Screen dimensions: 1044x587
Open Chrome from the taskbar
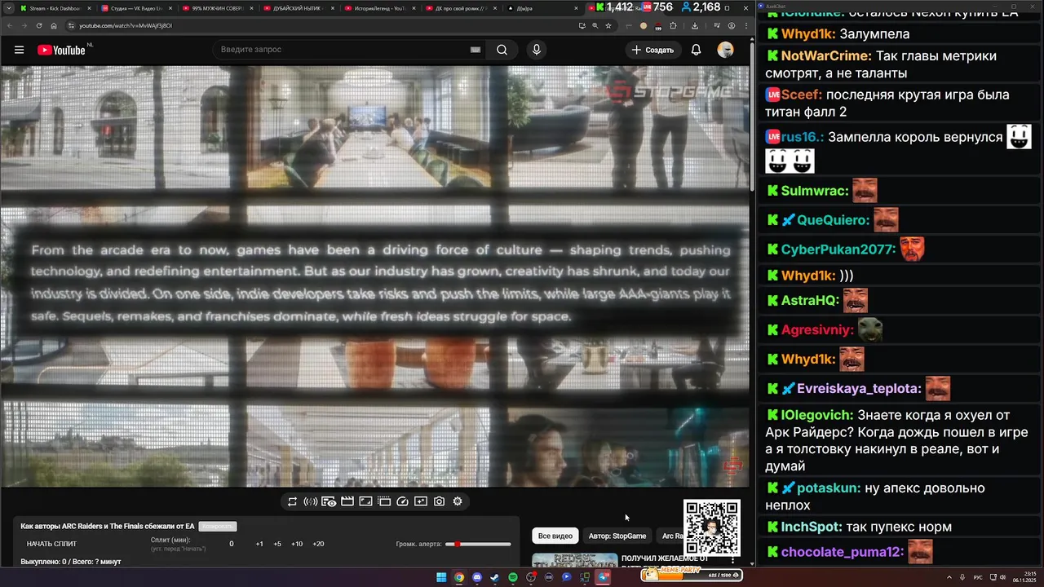[x=459, y=577]
